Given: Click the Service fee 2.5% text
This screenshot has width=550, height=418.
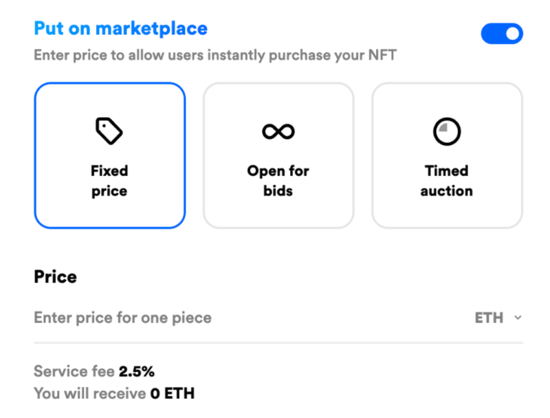Looking at the screenshot, I should click(x=94, y=372).
